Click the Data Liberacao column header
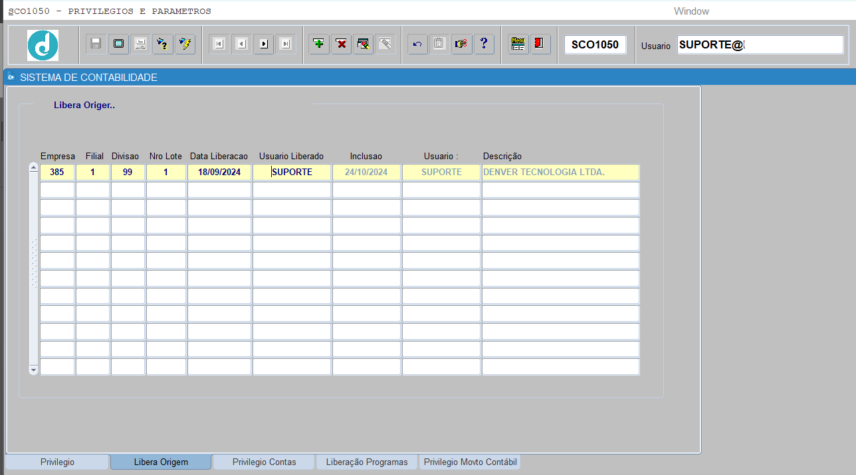Screen dimensions: 856x475 [x=219, y=157]
